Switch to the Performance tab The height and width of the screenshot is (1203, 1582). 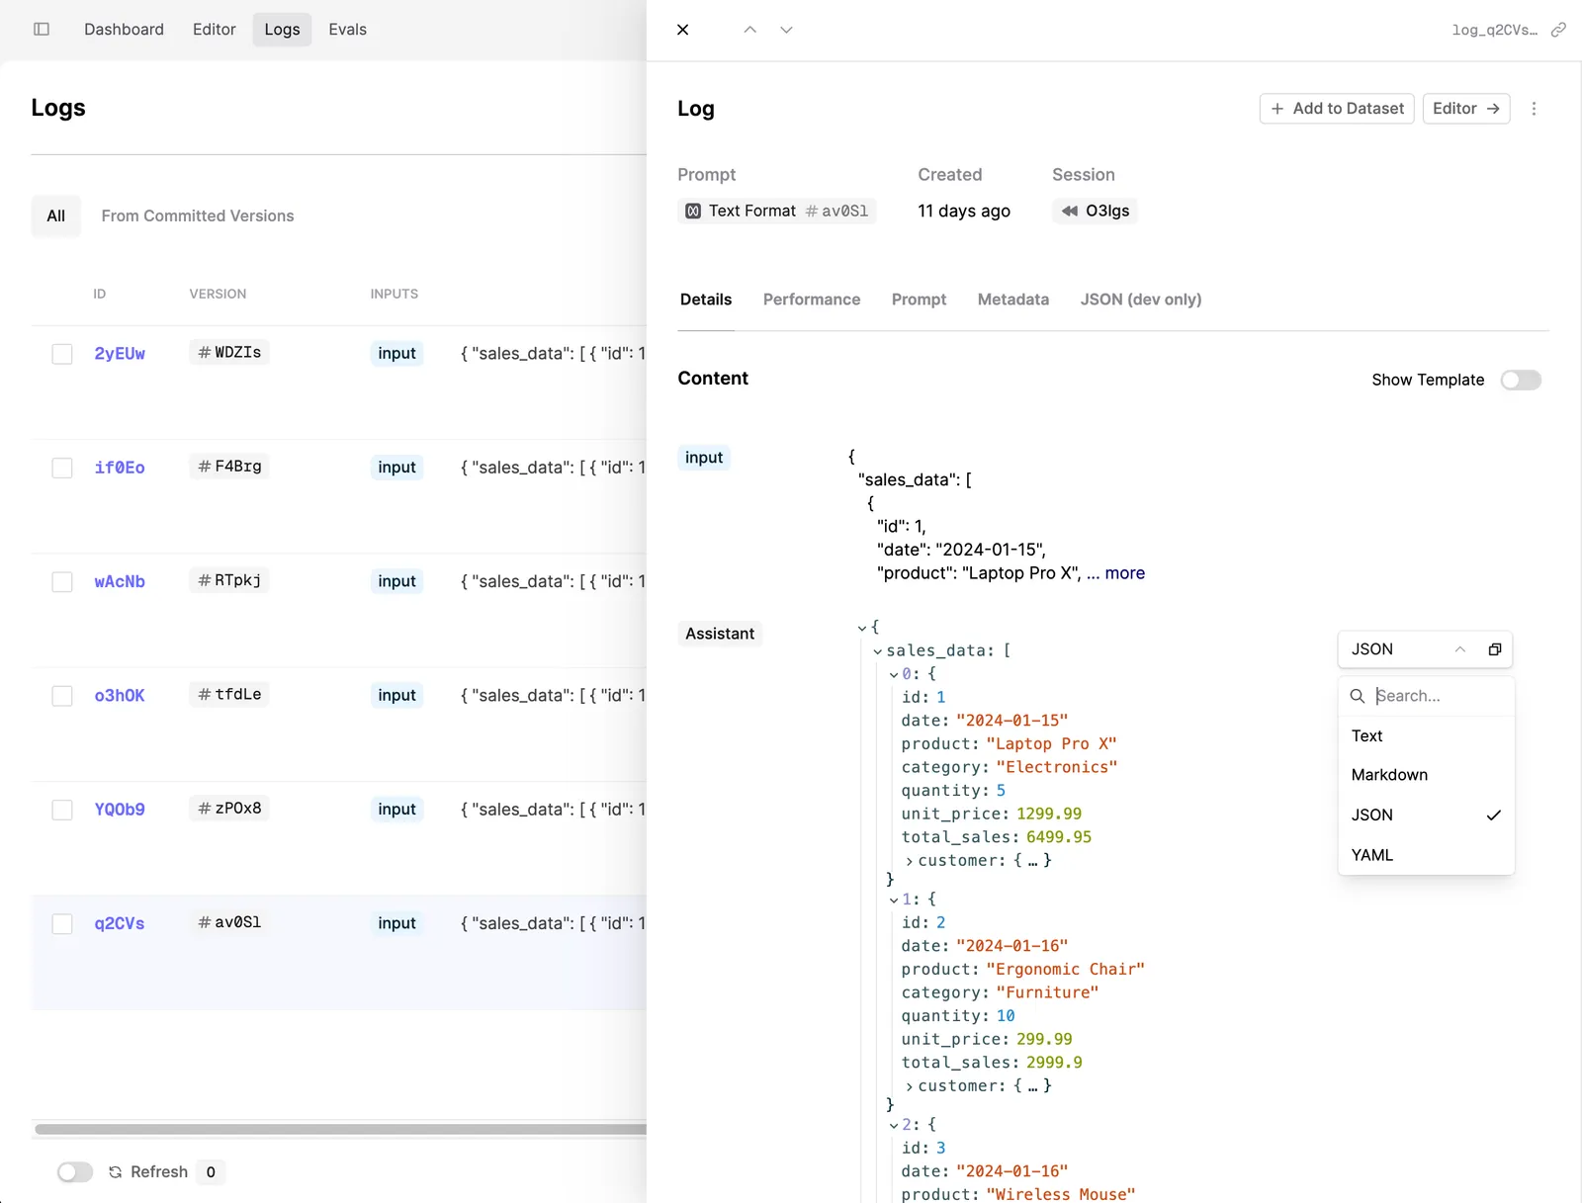click(x=812, y=300)
